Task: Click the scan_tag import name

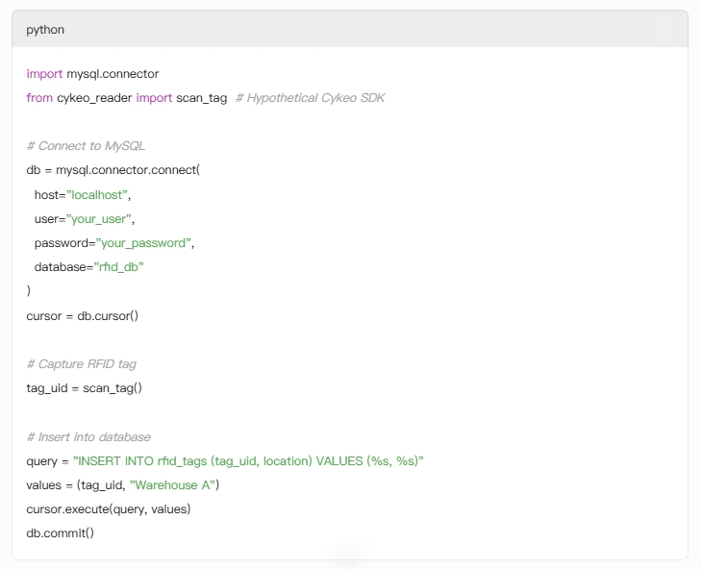Action: (x=202, y=98)
